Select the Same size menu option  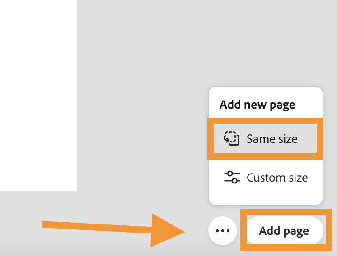(x=265, y=139)
